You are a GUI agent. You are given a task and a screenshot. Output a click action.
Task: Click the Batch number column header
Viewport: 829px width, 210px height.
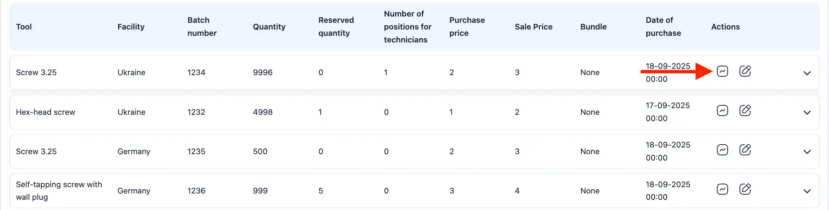click(x=202, y=27)
